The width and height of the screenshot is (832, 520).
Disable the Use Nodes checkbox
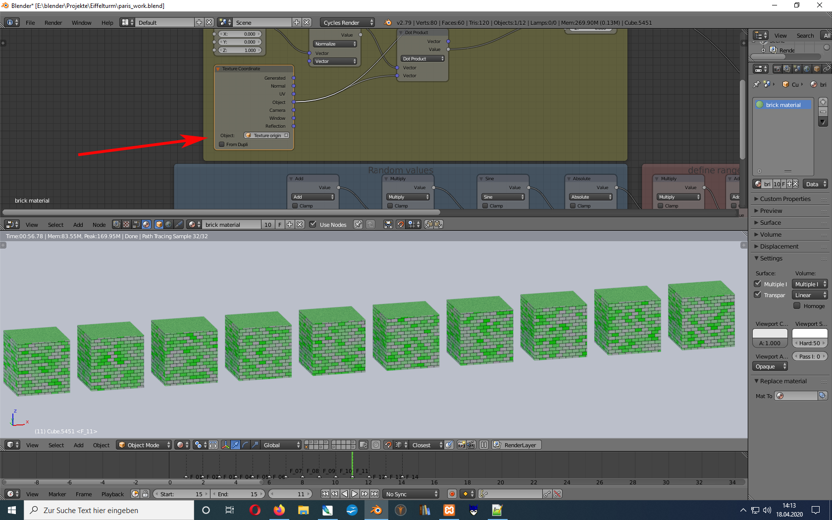(x=313, y=224)
